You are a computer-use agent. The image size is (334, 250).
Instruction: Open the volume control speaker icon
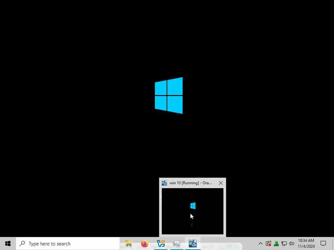pyautogui.click(x=292, y=243)
